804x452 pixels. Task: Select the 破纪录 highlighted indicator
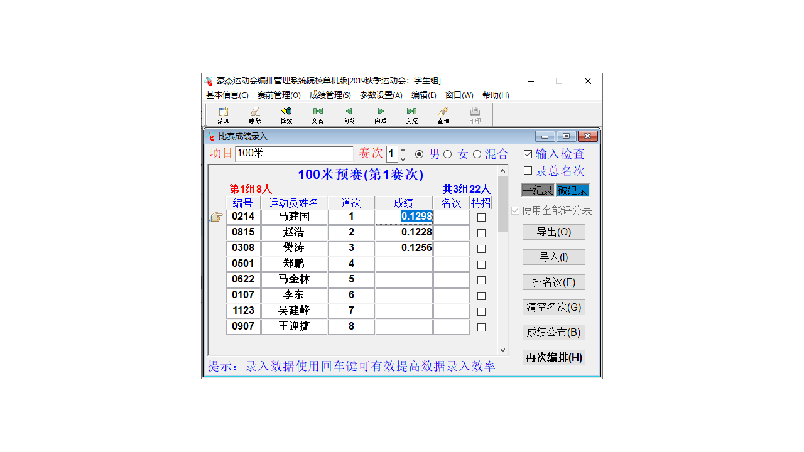572,190
